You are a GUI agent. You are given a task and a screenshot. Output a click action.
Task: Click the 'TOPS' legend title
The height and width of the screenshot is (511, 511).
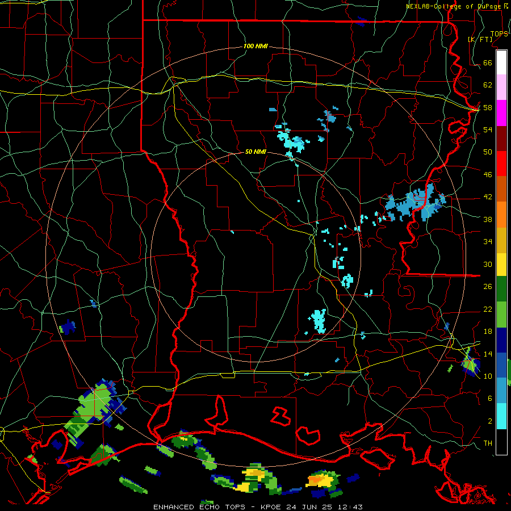pyautogui.click(x=499, y=33)
